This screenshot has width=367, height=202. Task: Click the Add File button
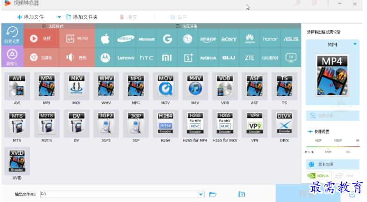[30, 17]
